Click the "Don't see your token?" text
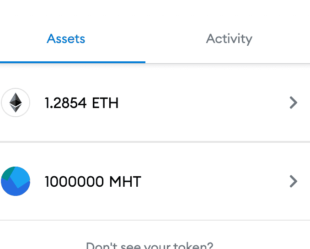The height and width of the screenshot is (249, 310). (x=149, y=245)
